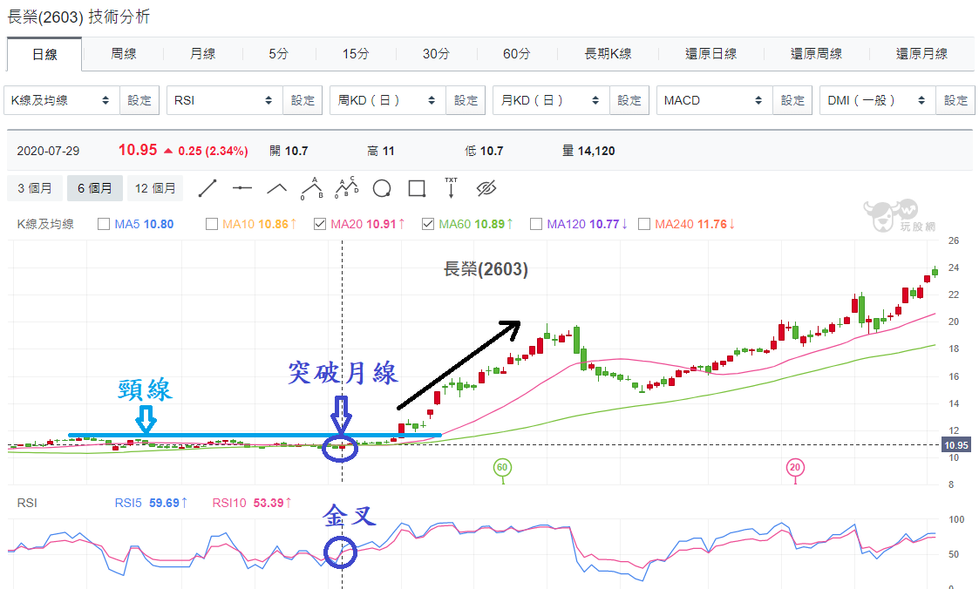Switch to the 長期K線 tab
Viewport: 979px width, 589px height.
(608, 54)
